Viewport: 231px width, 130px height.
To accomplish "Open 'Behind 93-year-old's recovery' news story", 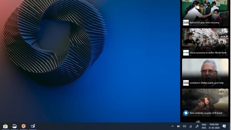I will (204, 22).
